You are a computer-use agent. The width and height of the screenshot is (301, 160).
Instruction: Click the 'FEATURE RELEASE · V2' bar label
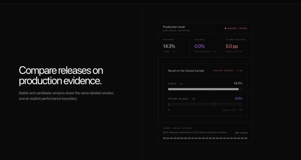point(181,99)
